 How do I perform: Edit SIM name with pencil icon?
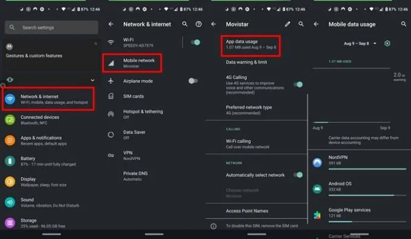[x=288, y=24]
